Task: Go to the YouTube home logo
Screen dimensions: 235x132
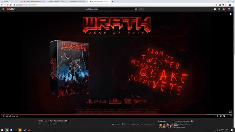Action: click(x=10, y=9)
